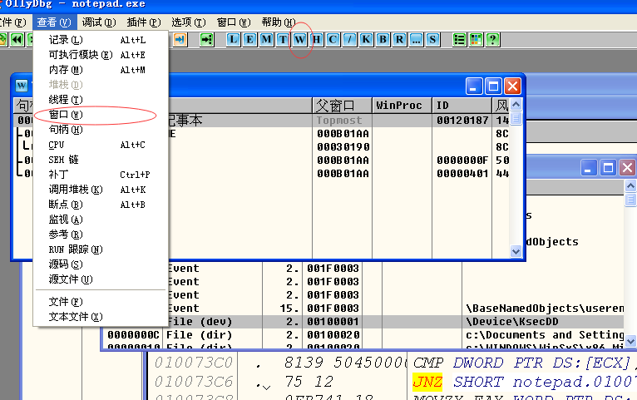
Task: Show Run trace with the ellipsis toolbar icon
Action: coord(416,39)
